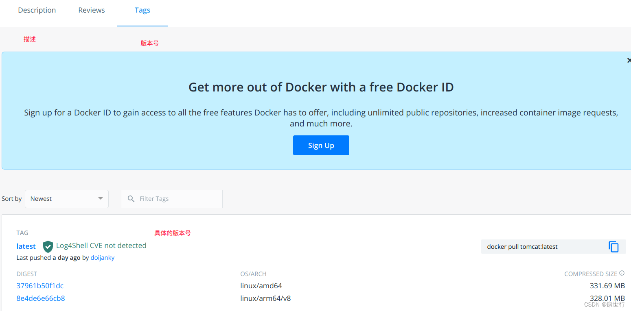Click the linux/amd64 architecture entry
Screen dimensions: 631x311
pos(261,285)
